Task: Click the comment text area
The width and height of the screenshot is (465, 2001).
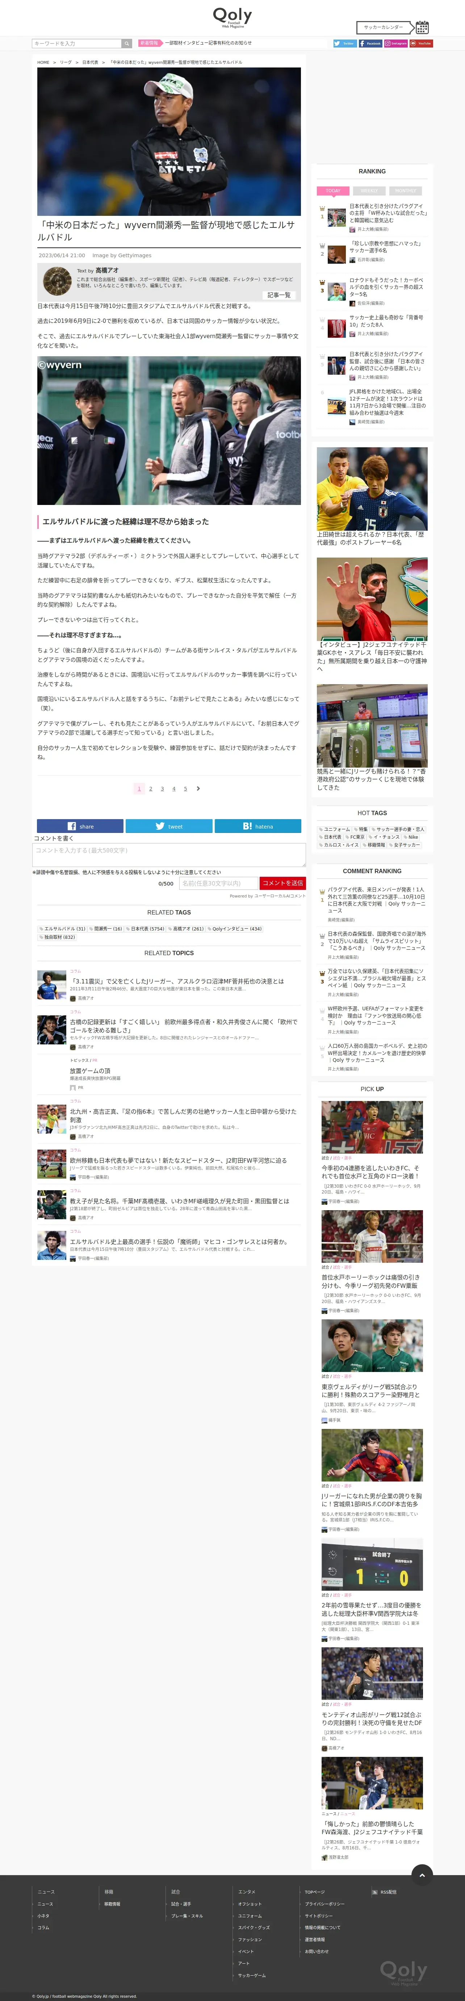Action: (169, 855)
